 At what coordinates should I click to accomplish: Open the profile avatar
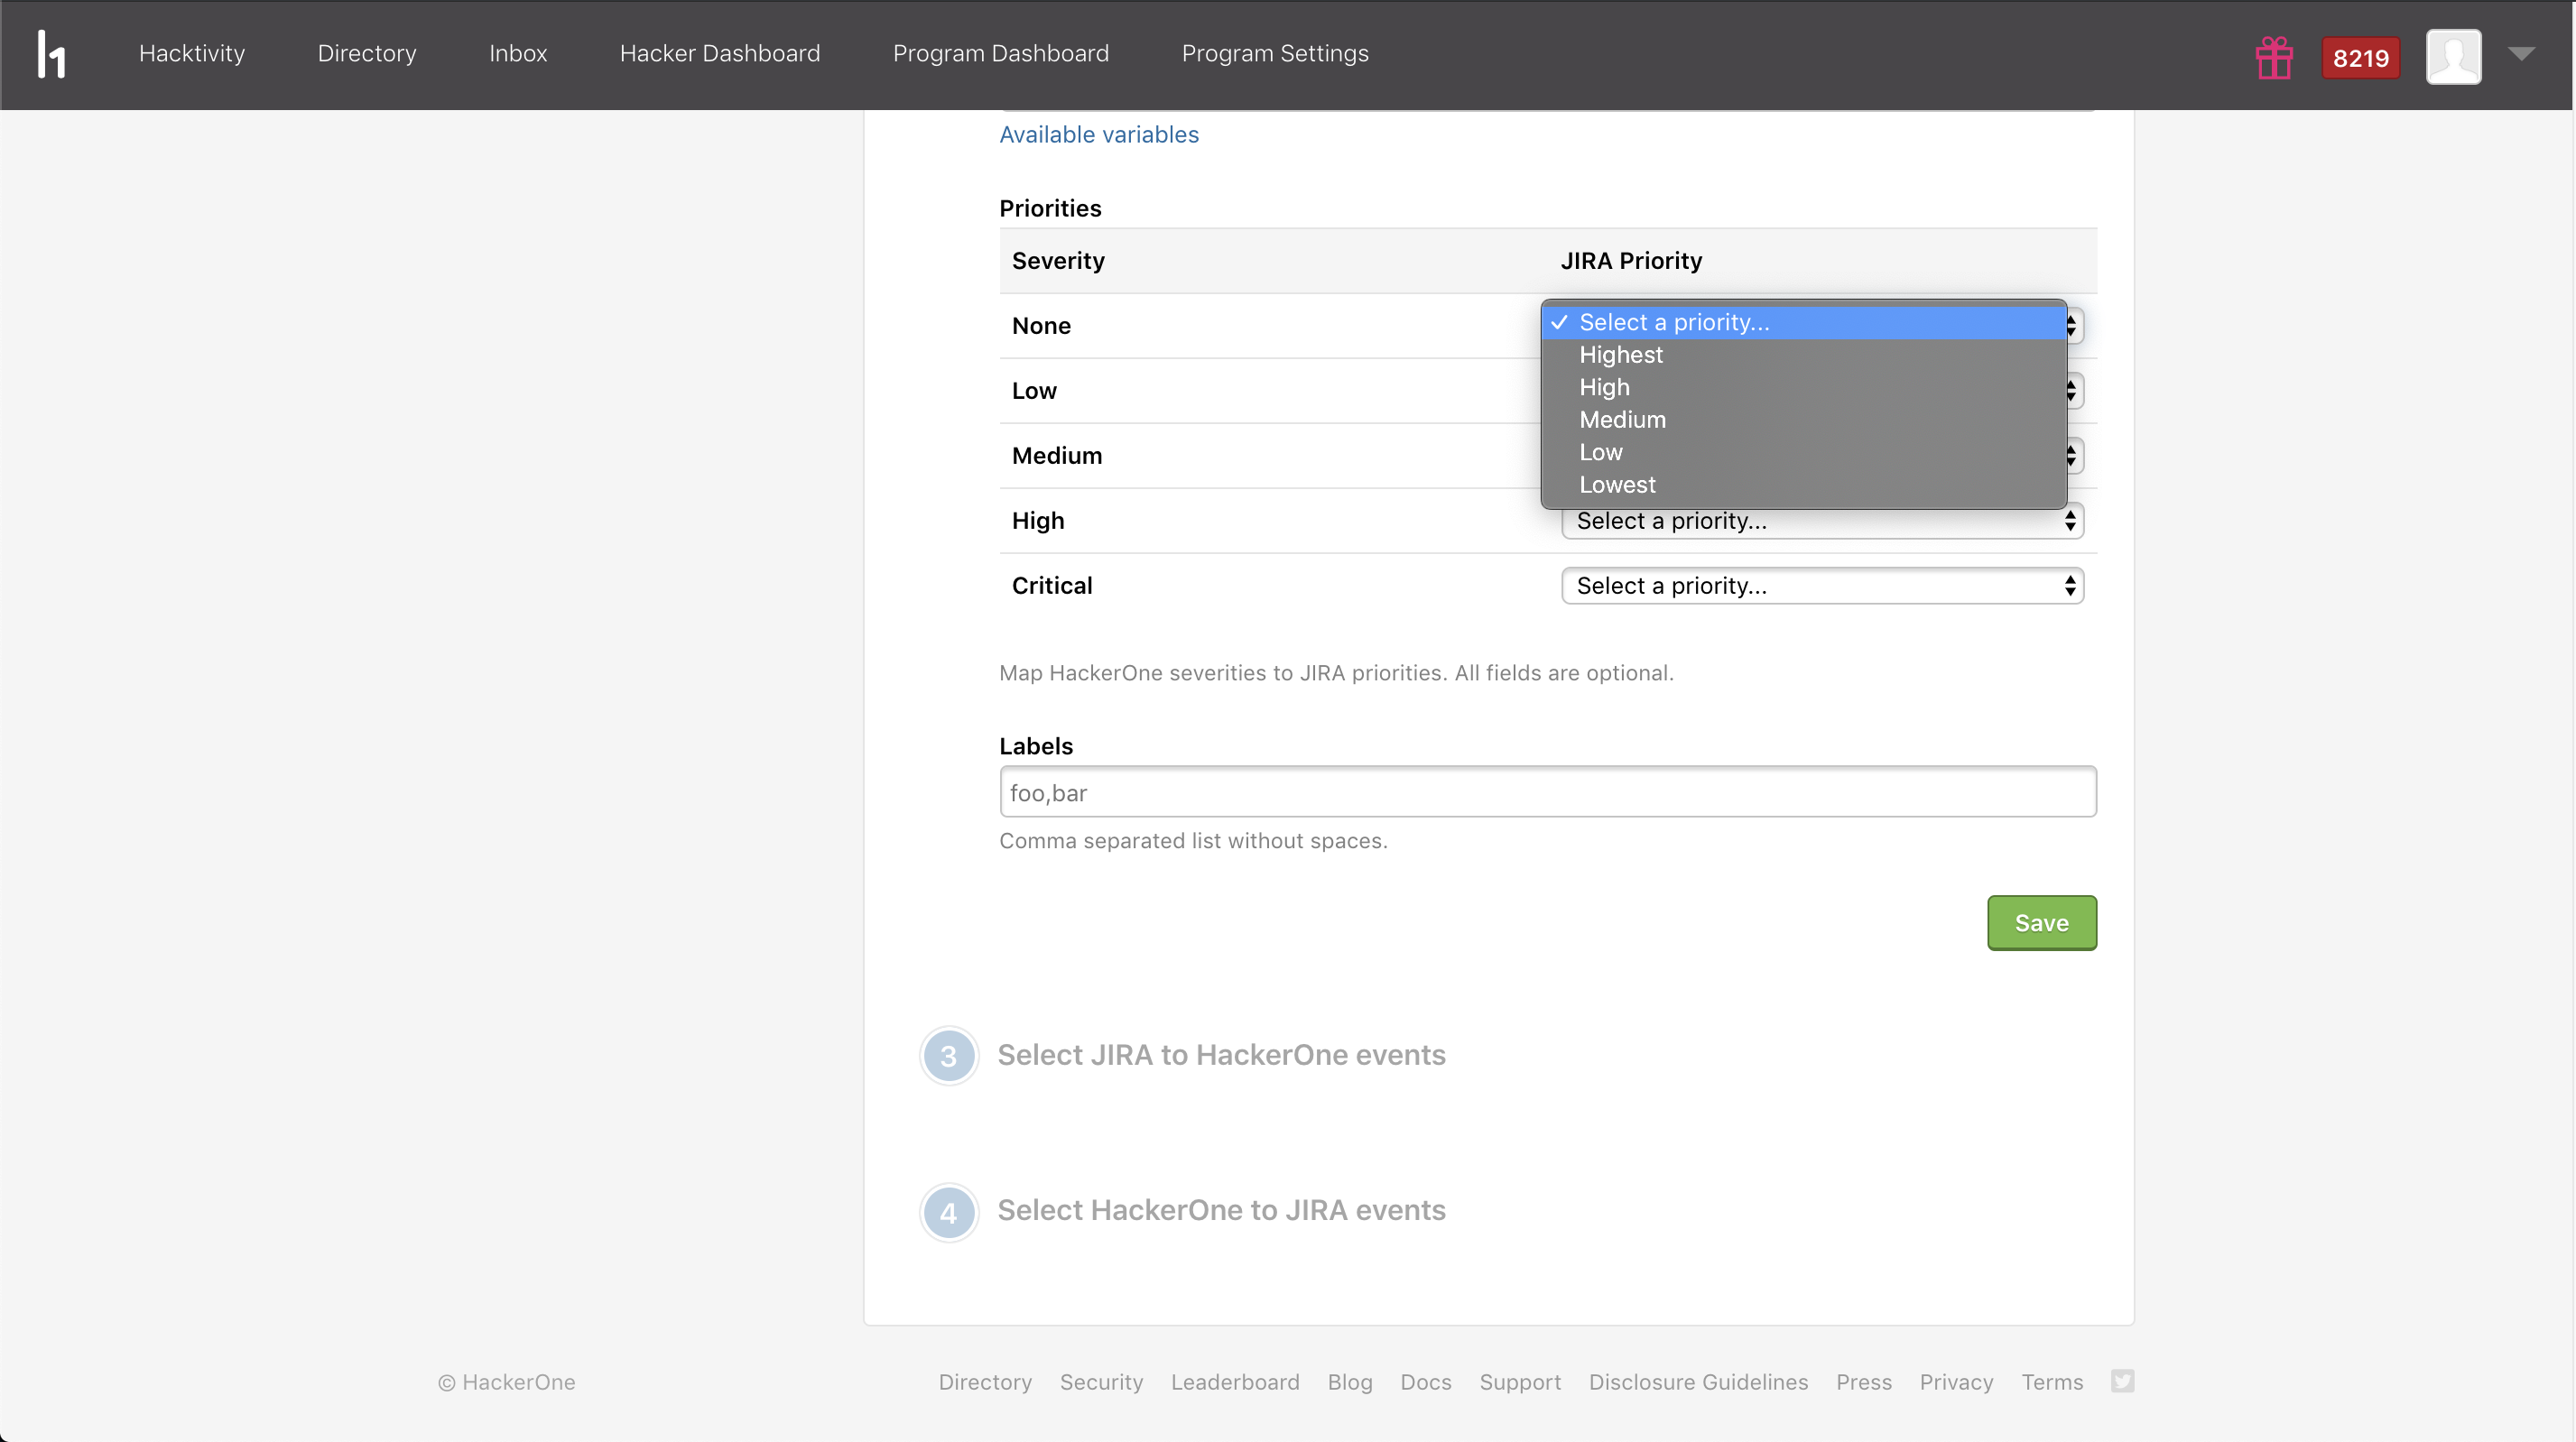(x=2453, y=56)
